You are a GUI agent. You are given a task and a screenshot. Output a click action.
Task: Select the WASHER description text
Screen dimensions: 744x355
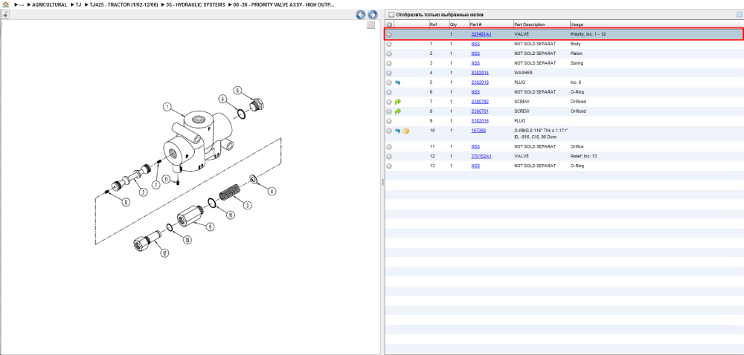coord(524,73)
